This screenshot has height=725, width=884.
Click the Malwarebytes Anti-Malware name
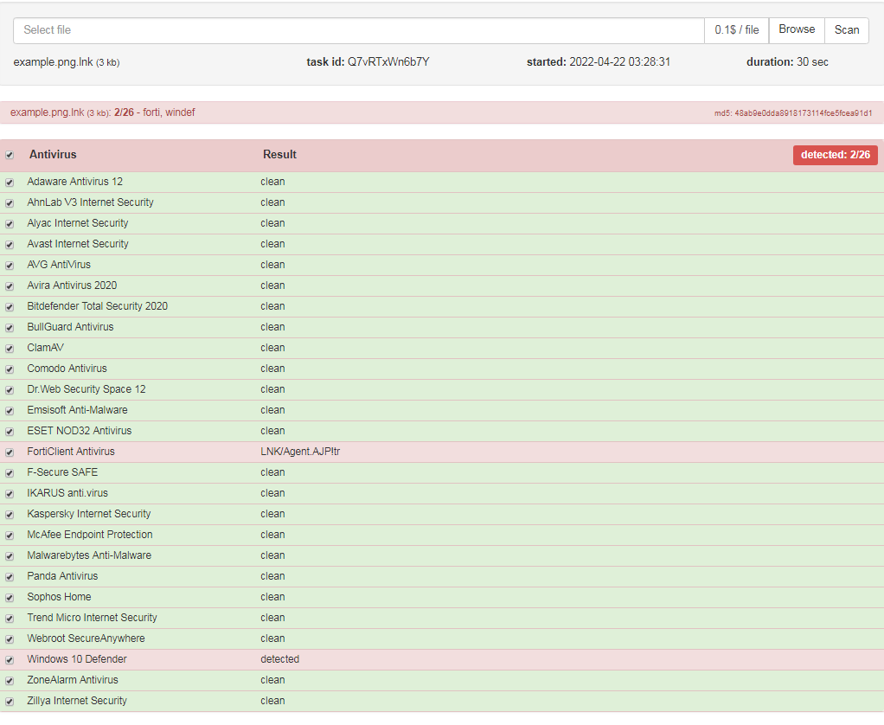[x=89, y=555]
